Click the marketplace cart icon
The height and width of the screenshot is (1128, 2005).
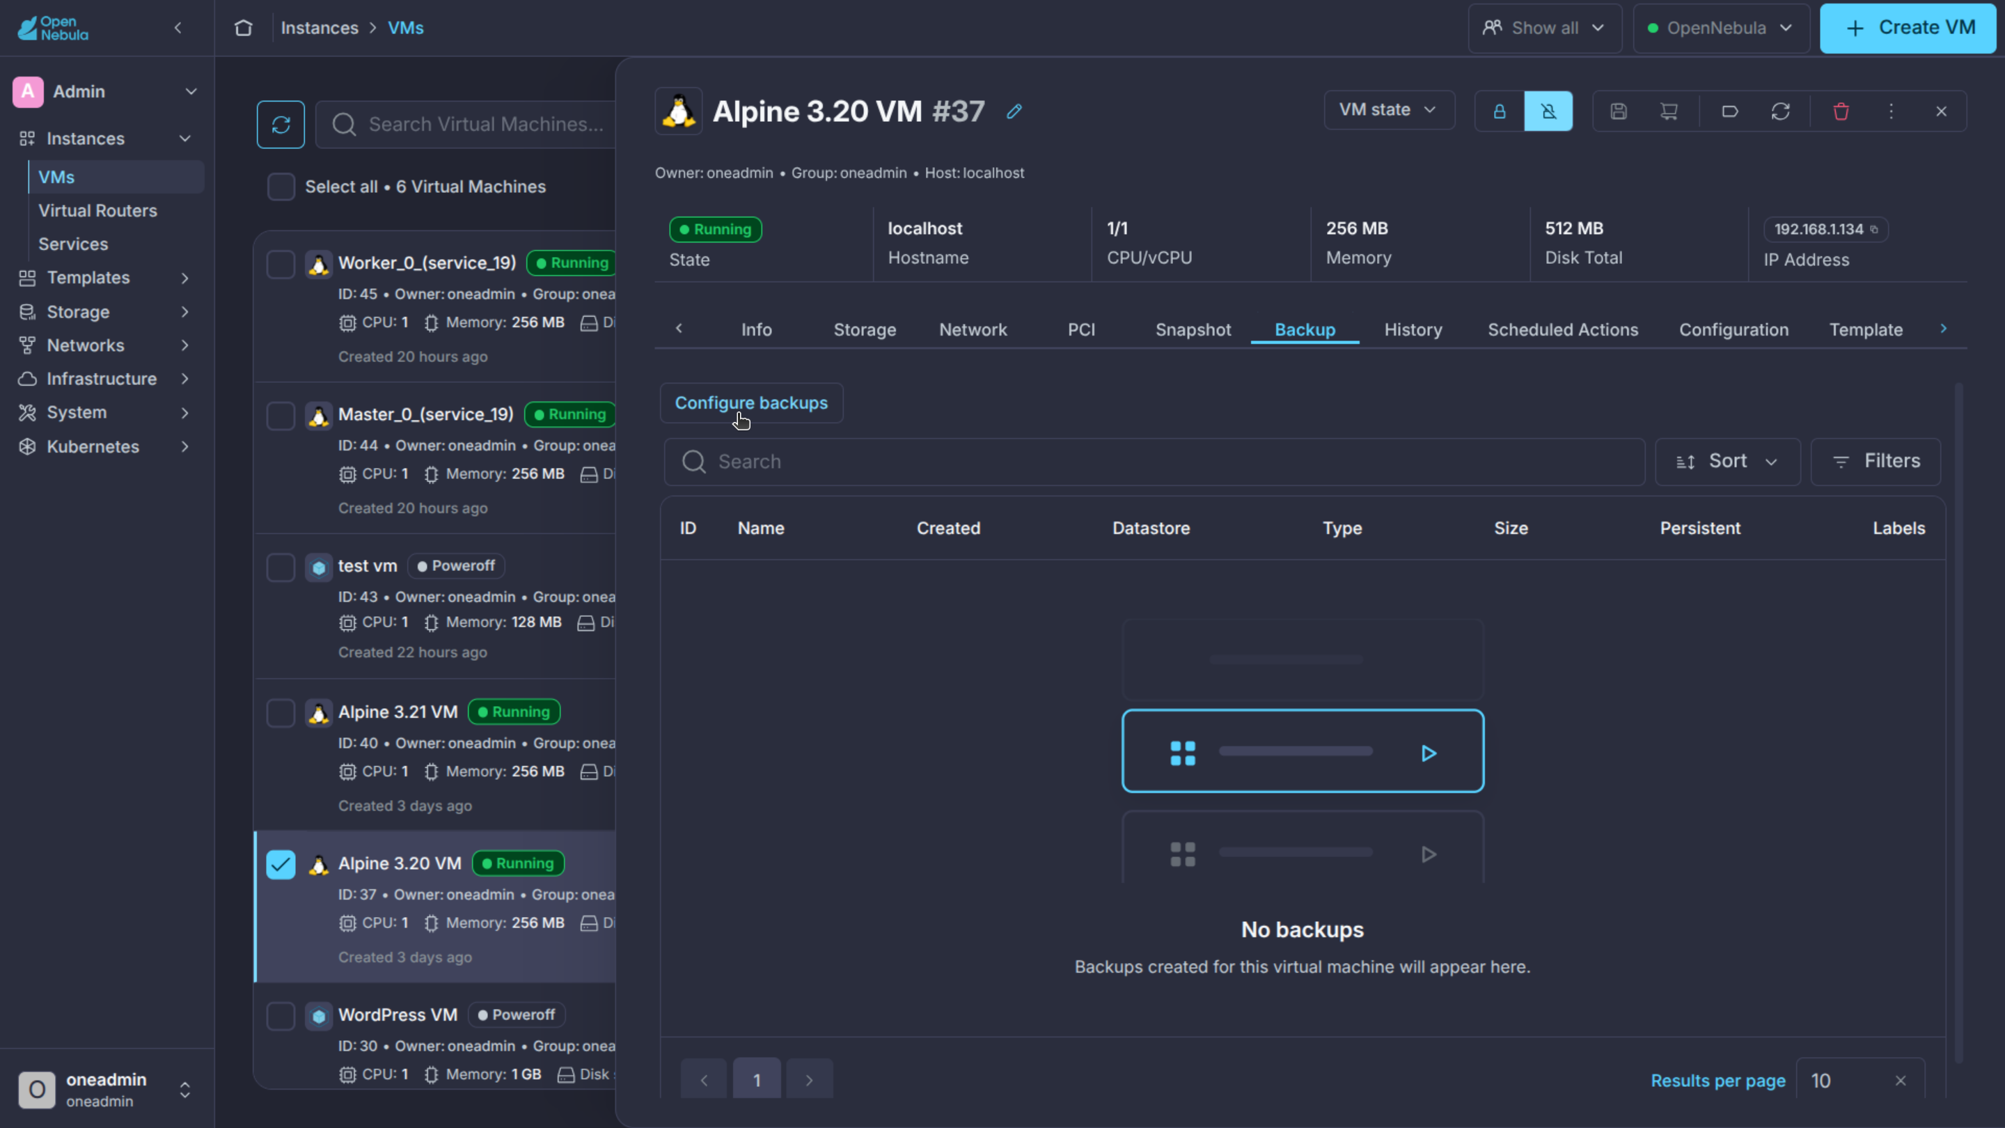1669,111
